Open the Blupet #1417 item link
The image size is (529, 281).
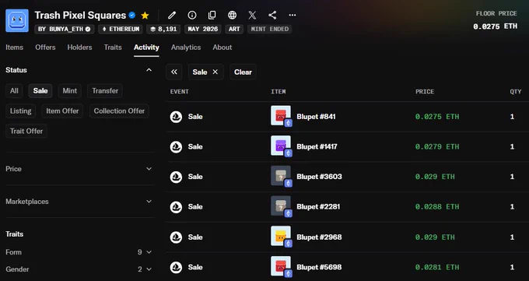tap(317, 147)
